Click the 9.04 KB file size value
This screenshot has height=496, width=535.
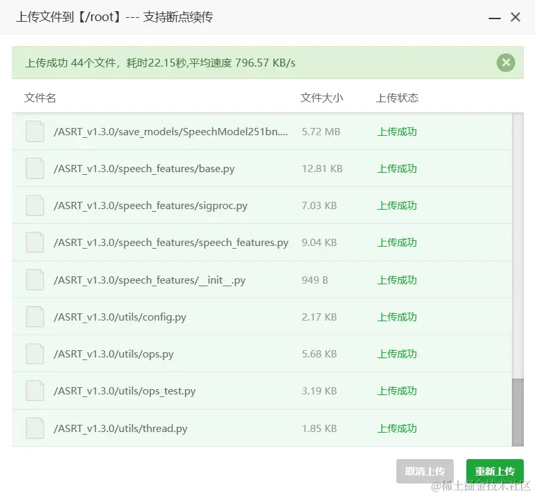[x=319, y=243]
